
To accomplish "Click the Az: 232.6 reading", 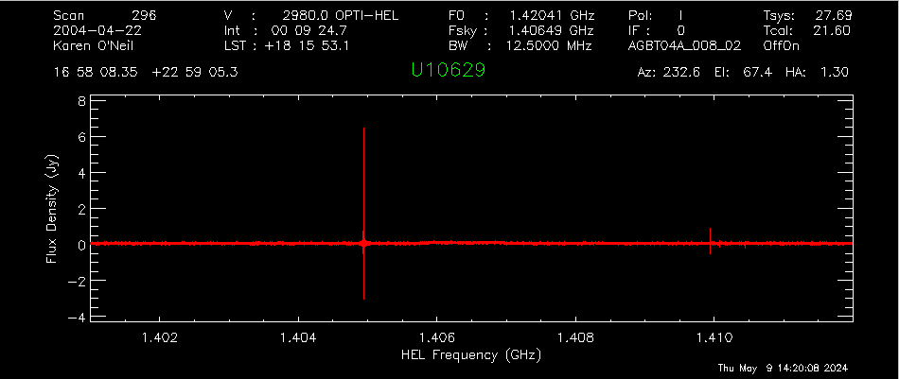I will click(668, 73).
